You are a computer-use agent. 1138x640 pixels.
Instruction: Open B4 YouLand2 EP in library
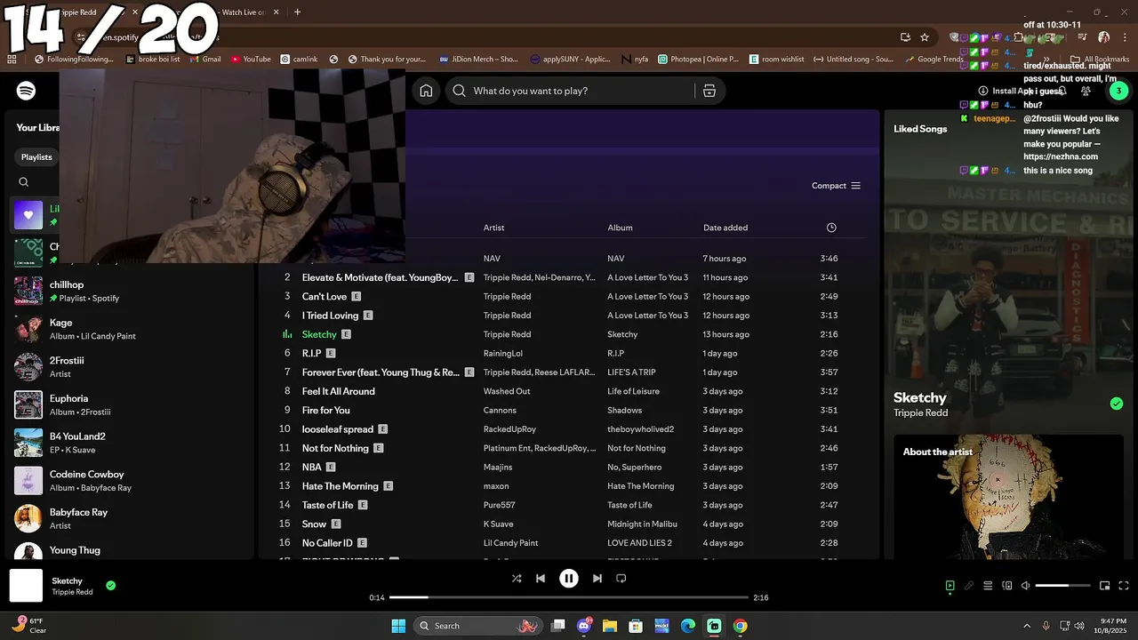(129, 443)
